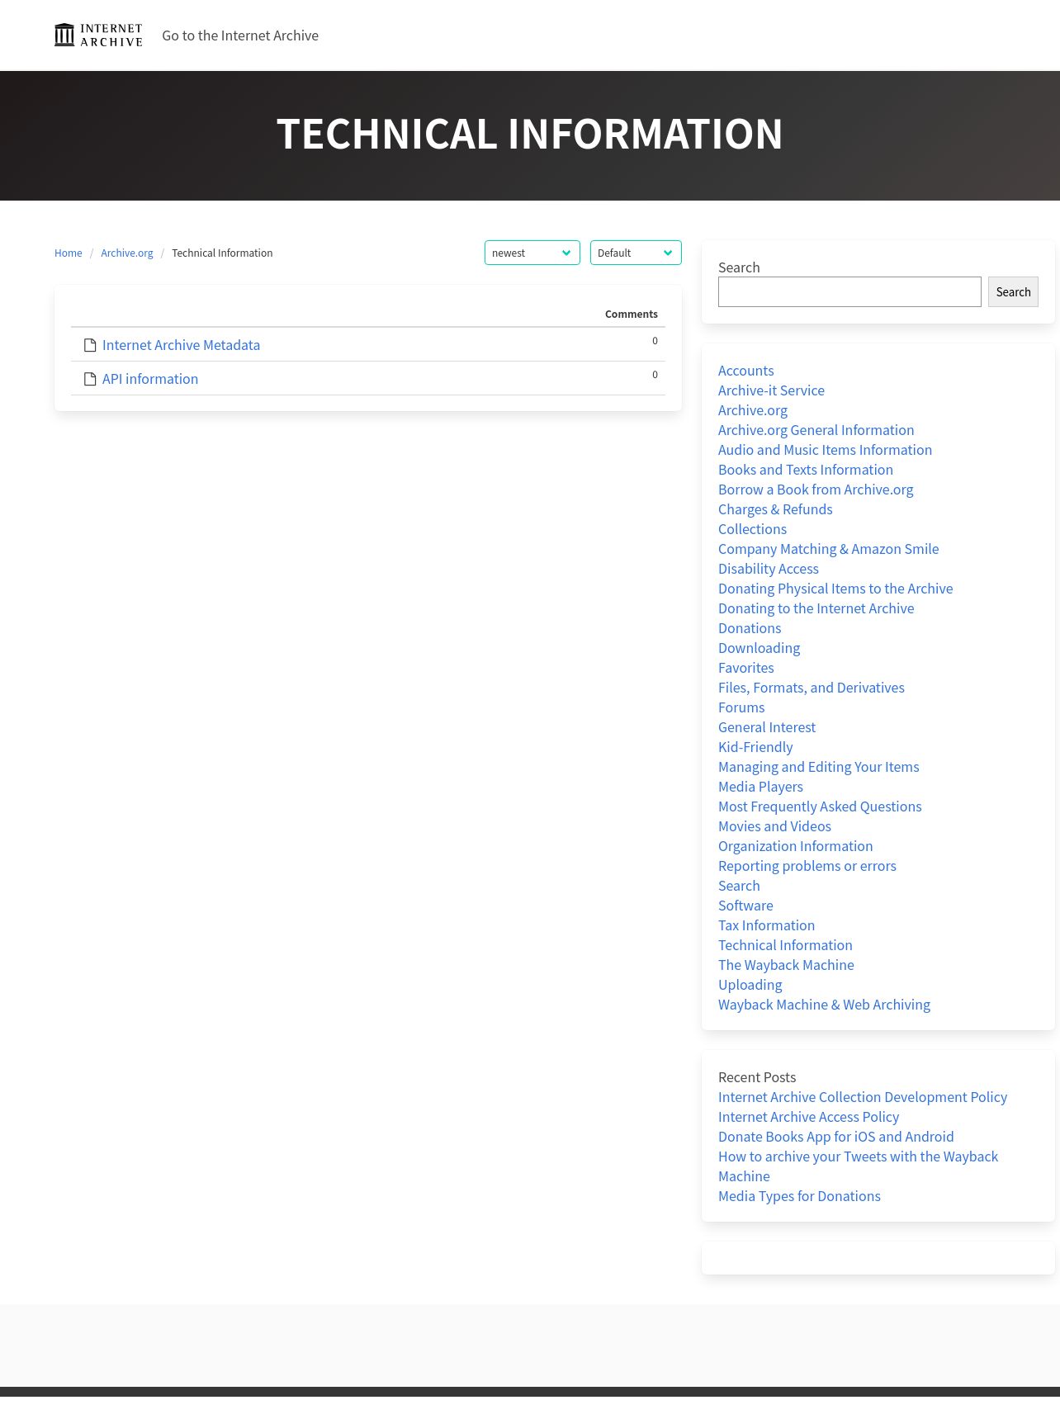Open the API information article
Viewport: 1060px width, 1419px height.
click(x=150, y=379)
